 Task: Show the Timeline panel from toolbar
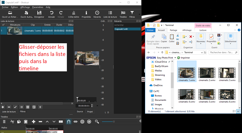click(x=123, y=15)
